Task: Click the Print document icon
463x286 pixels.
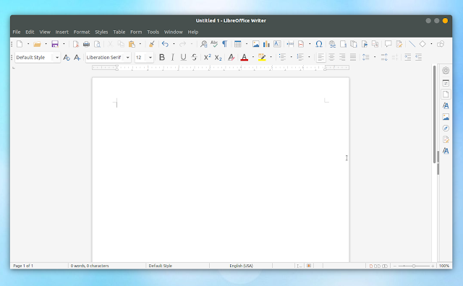Action: click(86, 44)
